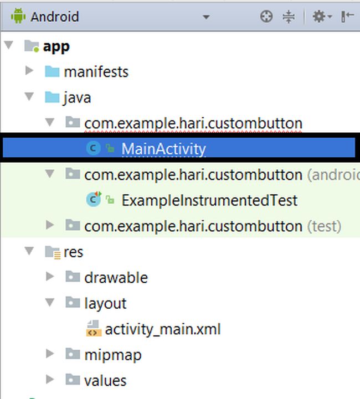Image resolution: width=360 pixels, height=399 pixels.
Task: Expand the drawable folder
Action: [50, 277]
